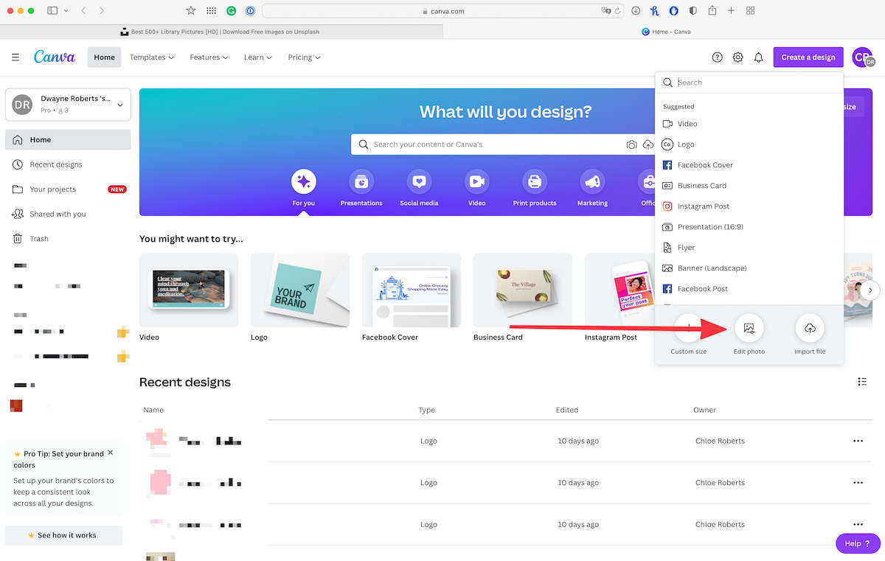Open the notifications bell
885x561 pixels.
tap(758, 58)
